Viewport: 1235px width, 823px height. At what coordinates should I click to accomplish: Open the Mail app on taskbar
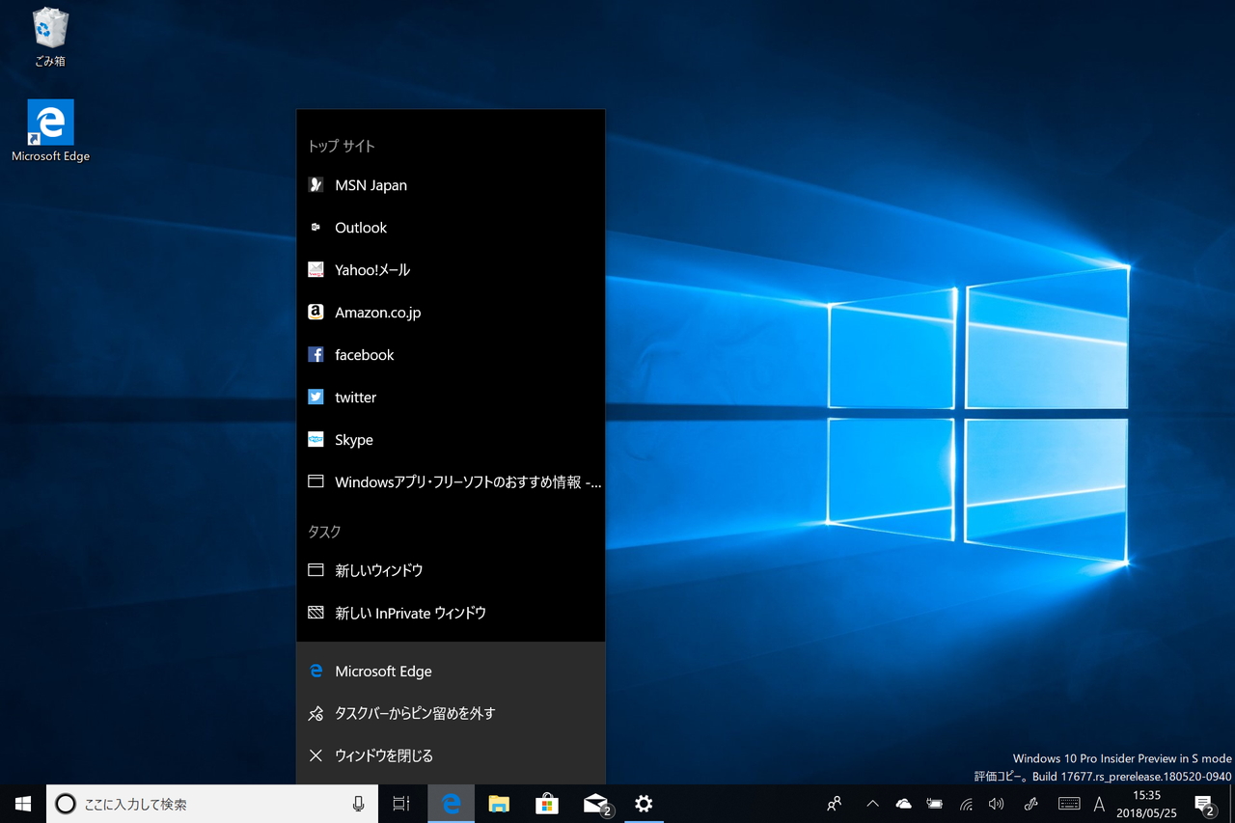596,804
